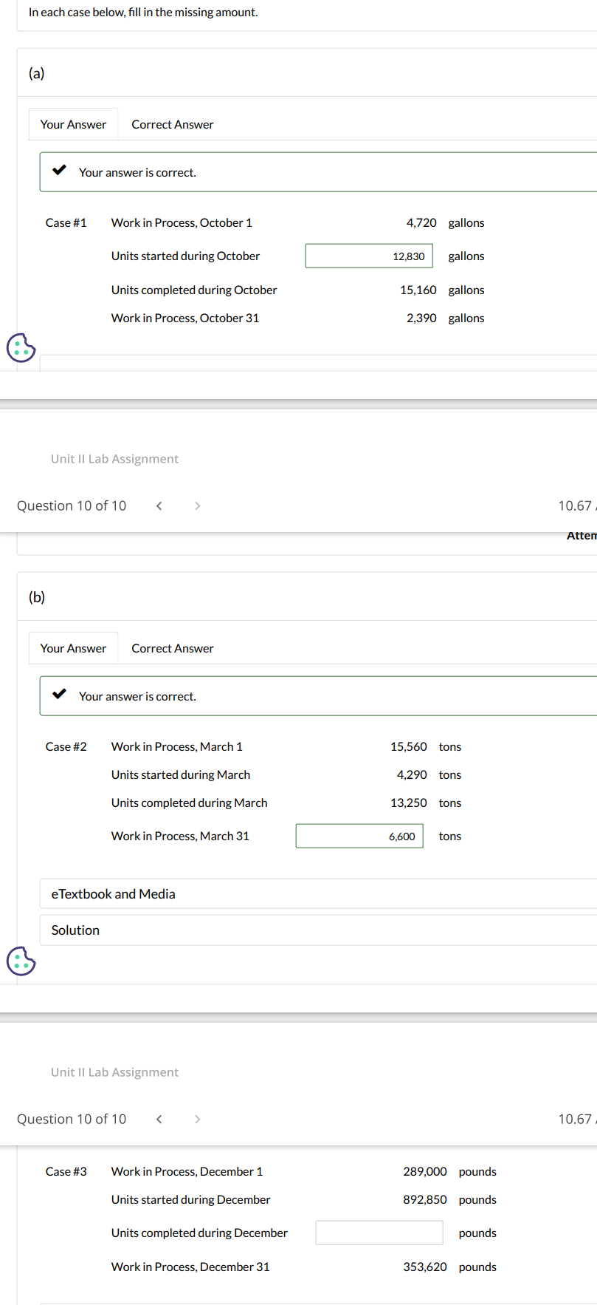Screen dimensions: 597x1305
Task: Open cookie preferences icon beside Case #1
Action: (21, 347)
